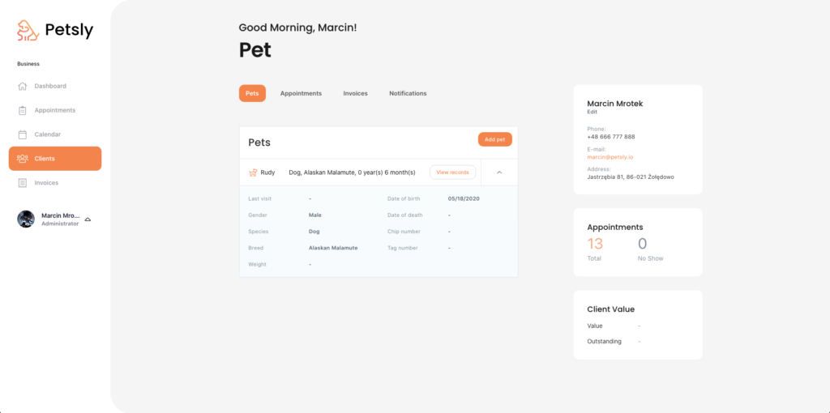Click the marcin@petsly.io email link
The width and height of the screenshot is (830, 413).
pos(610,157)
